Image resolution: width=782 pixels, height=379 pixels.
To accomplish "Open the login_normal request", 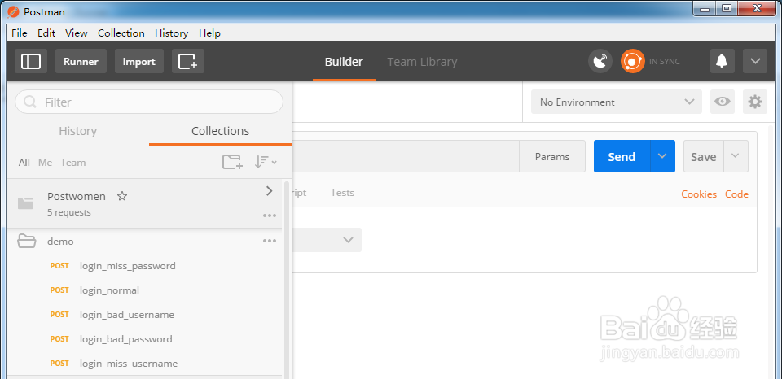I will point(109,290).
